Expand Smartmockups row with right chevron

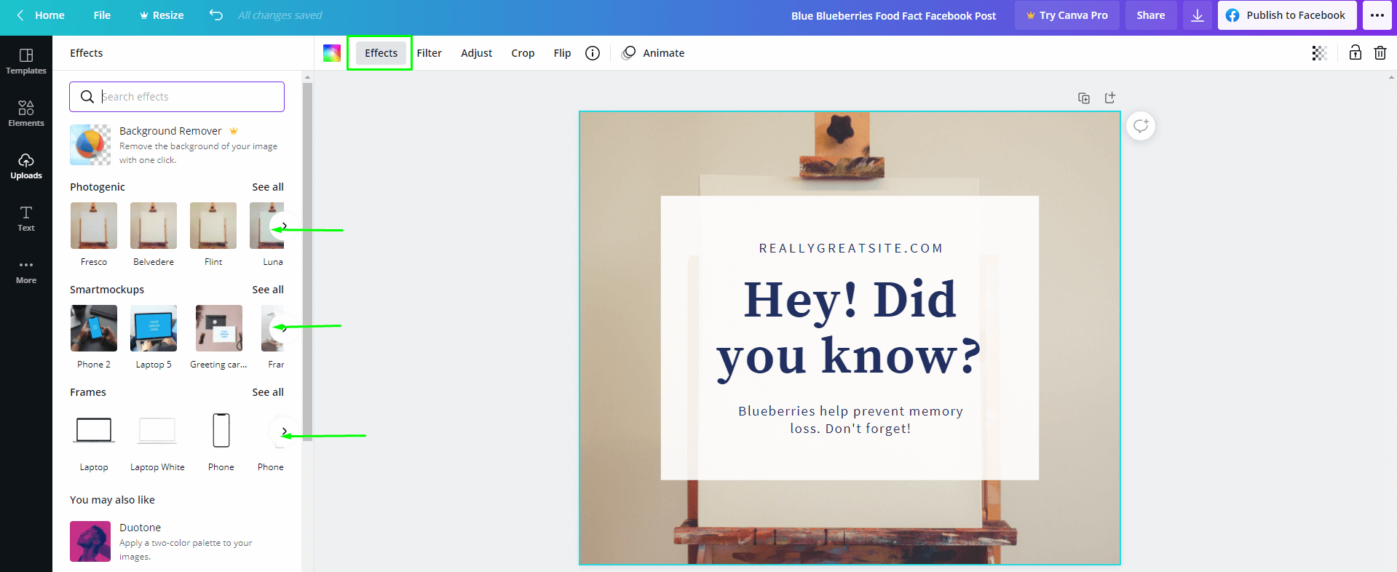click(283, 328)
